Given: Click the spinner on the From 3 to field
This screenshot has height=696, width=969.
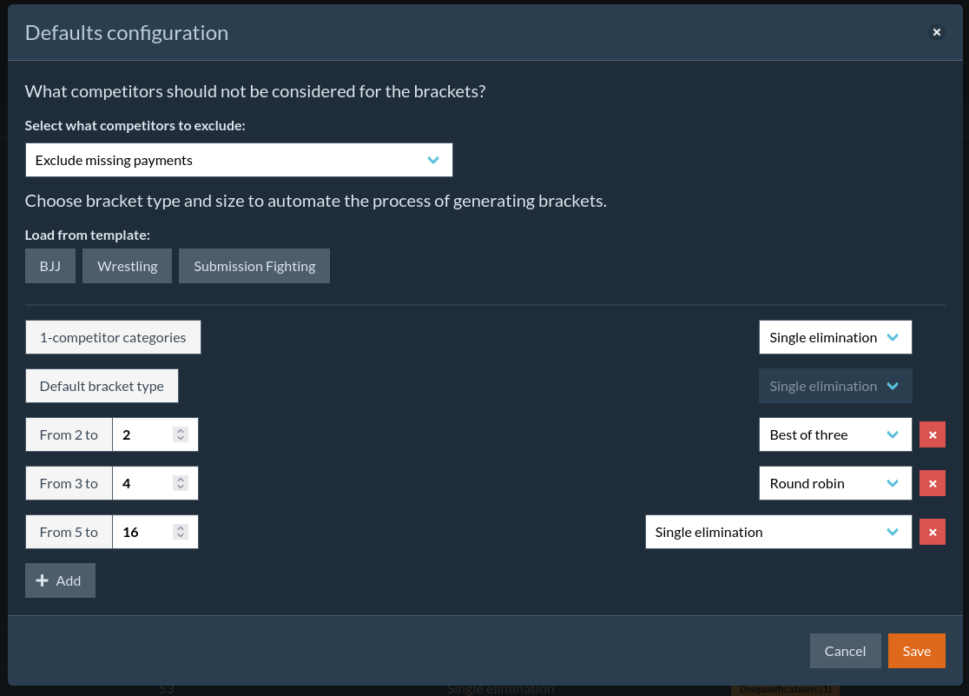Looking at the screenshot, I should pos(181,483).
